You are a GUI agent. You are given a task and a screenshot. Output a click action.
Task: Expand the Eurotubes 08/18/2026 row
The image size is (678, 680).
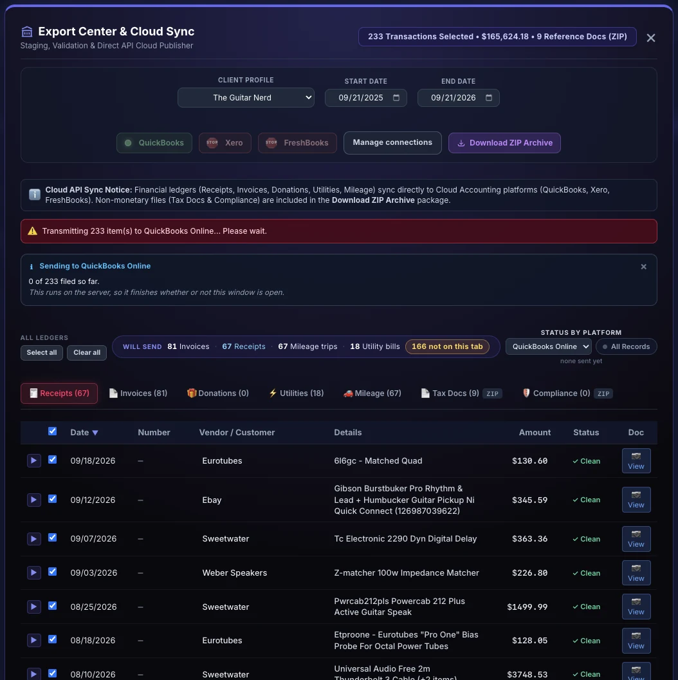click(34, 641)
